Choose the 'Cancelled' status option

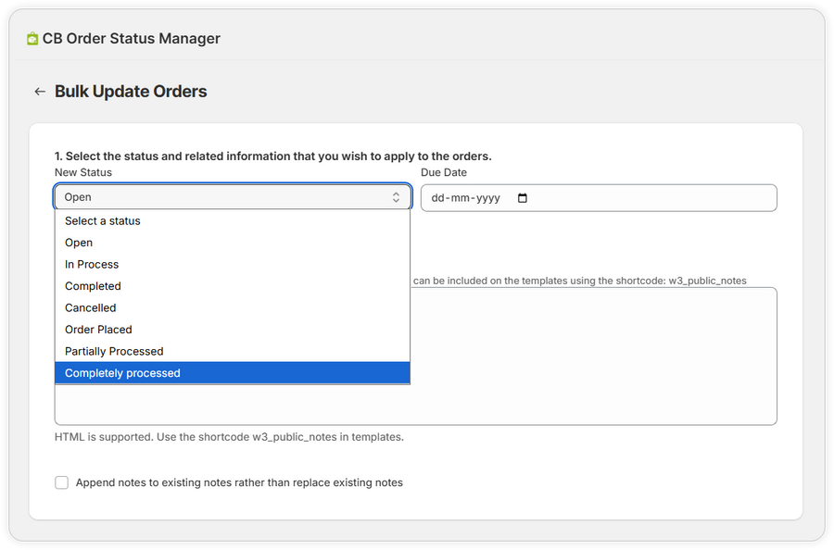(x=233, y=308)
